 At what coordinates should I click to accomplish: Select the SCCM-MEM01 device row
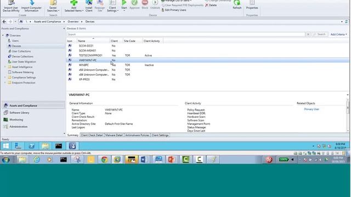(207, 51)
